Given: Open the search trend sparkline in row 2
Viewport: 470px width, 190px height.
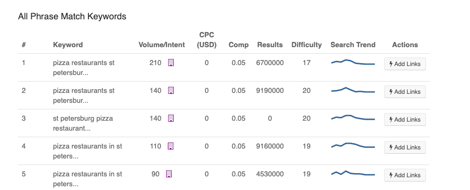Looking at the screenshot, I should tap(353, 91).
